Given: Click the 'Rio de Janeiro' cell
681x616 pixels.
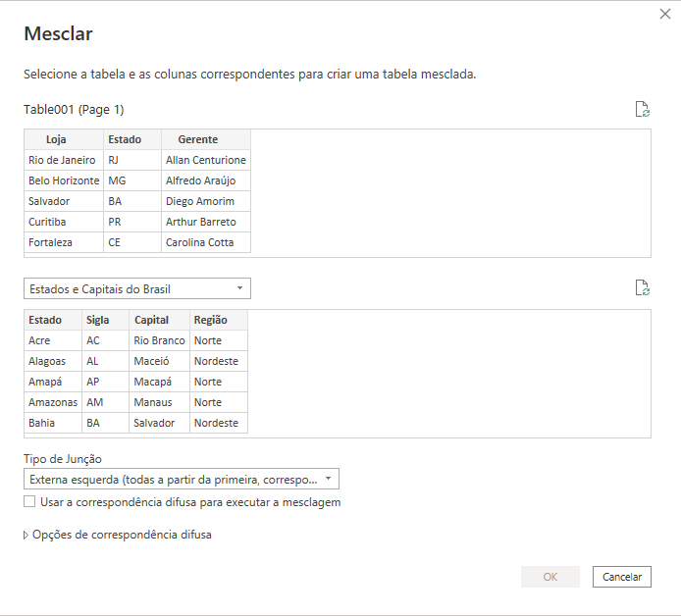Looking at the screenshot, I should (64, 160).
